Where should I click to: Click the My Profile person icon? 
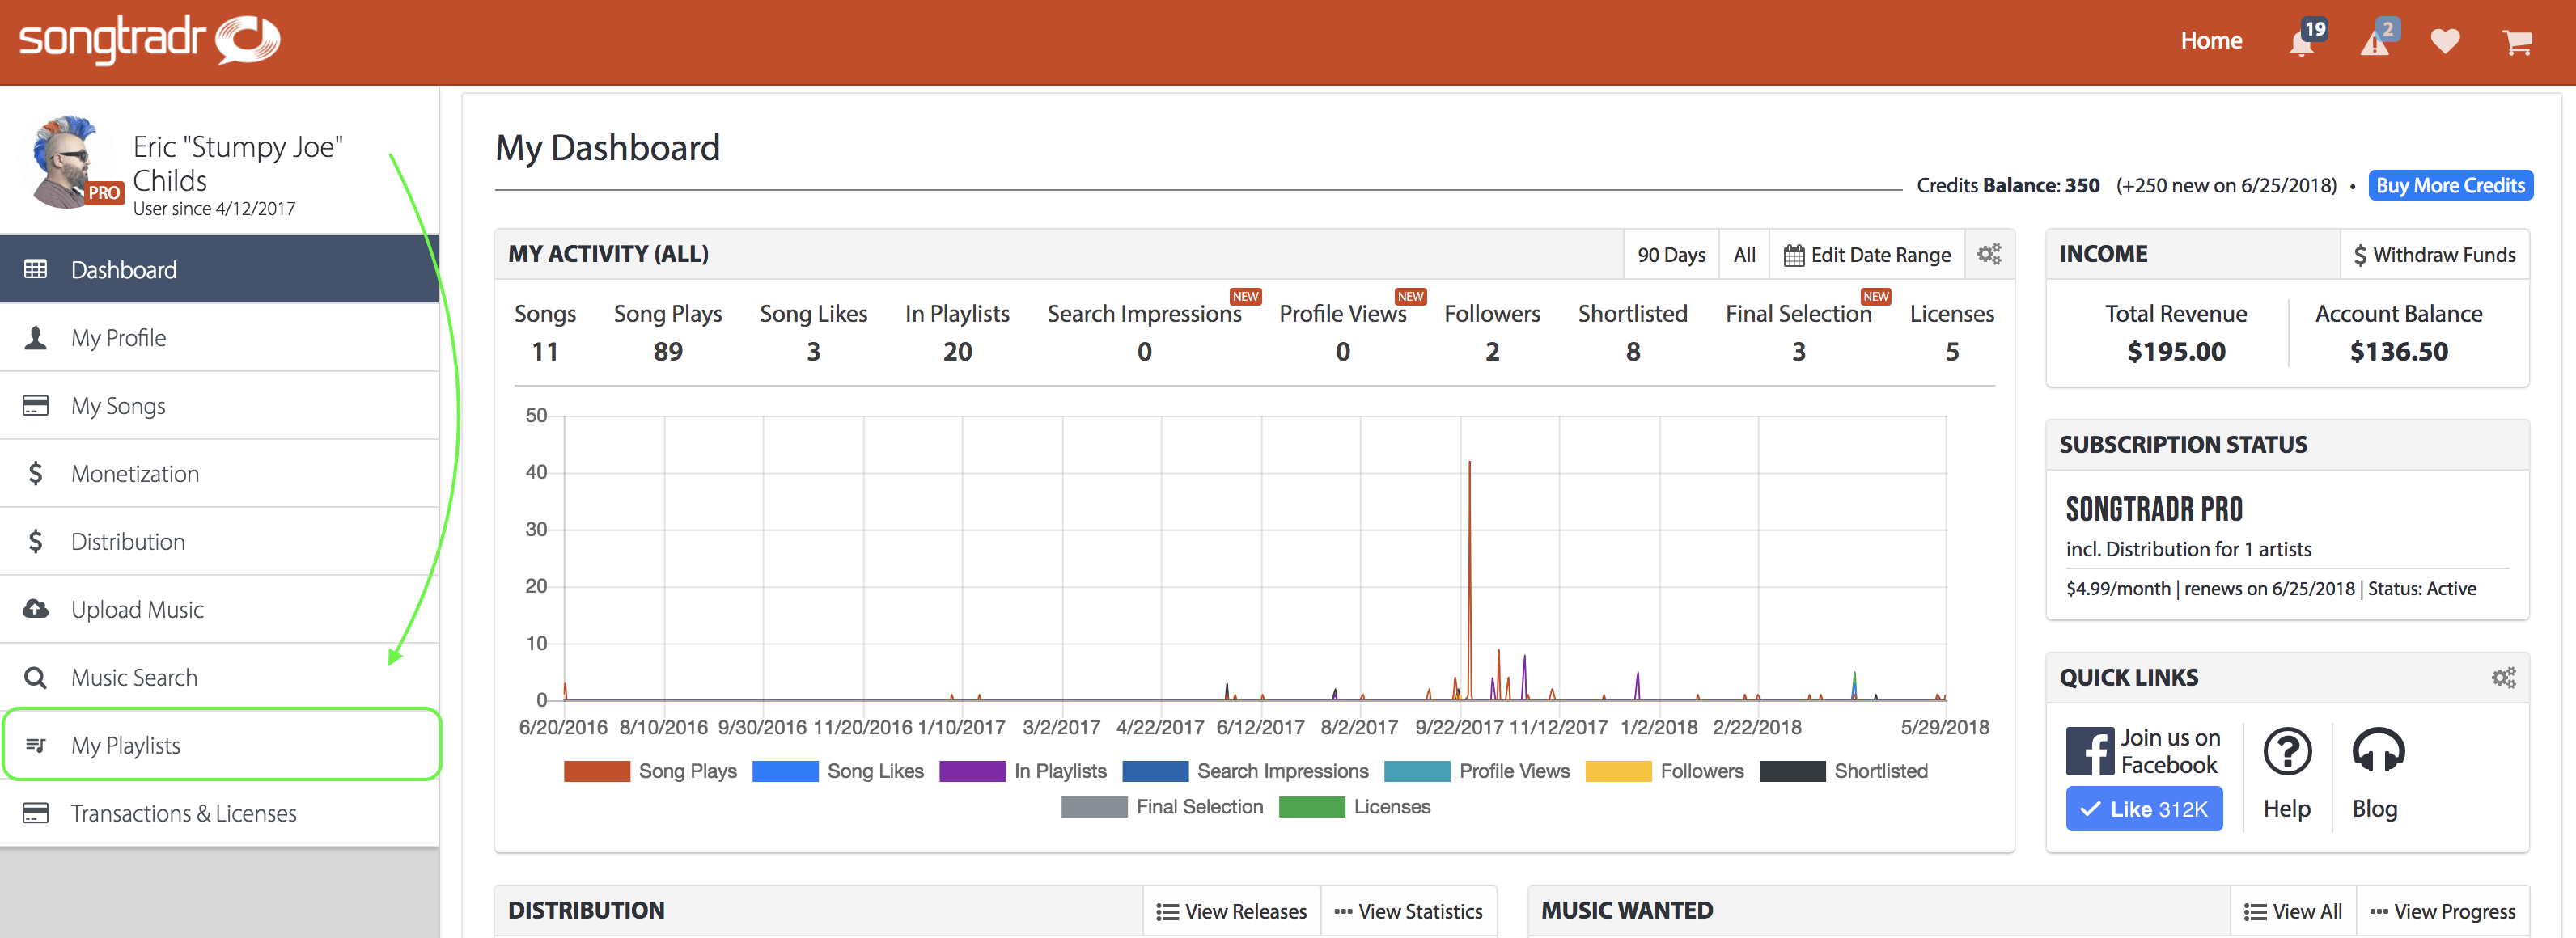point(36,337)
